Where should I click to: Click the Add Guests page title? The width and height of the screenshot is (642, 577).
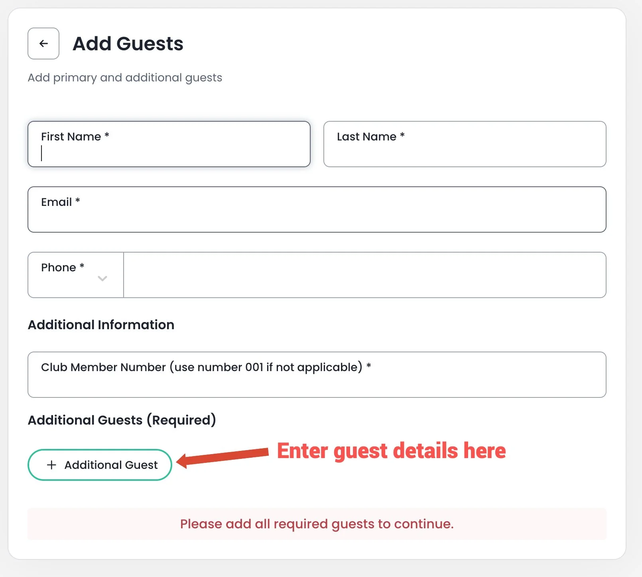(128, 43)
